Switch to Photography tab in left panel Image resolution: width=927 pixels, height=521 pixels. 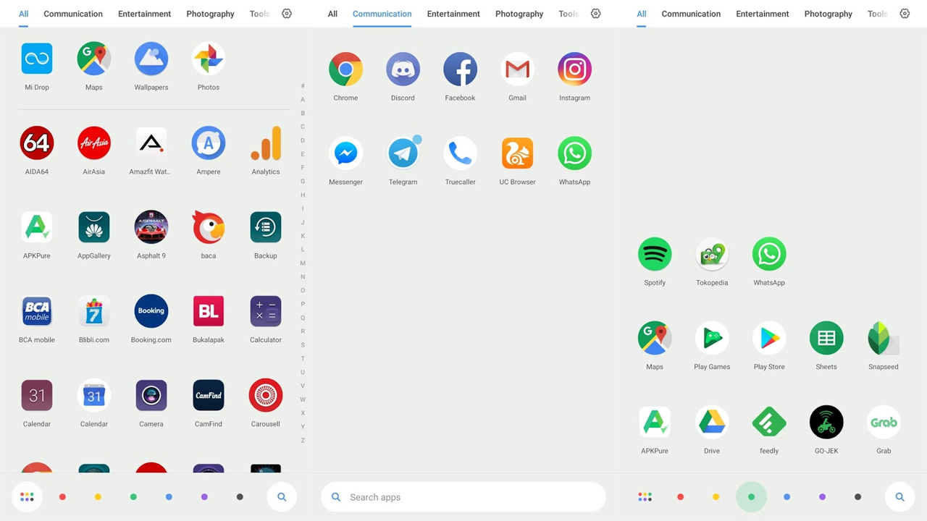tap(211, 14)
